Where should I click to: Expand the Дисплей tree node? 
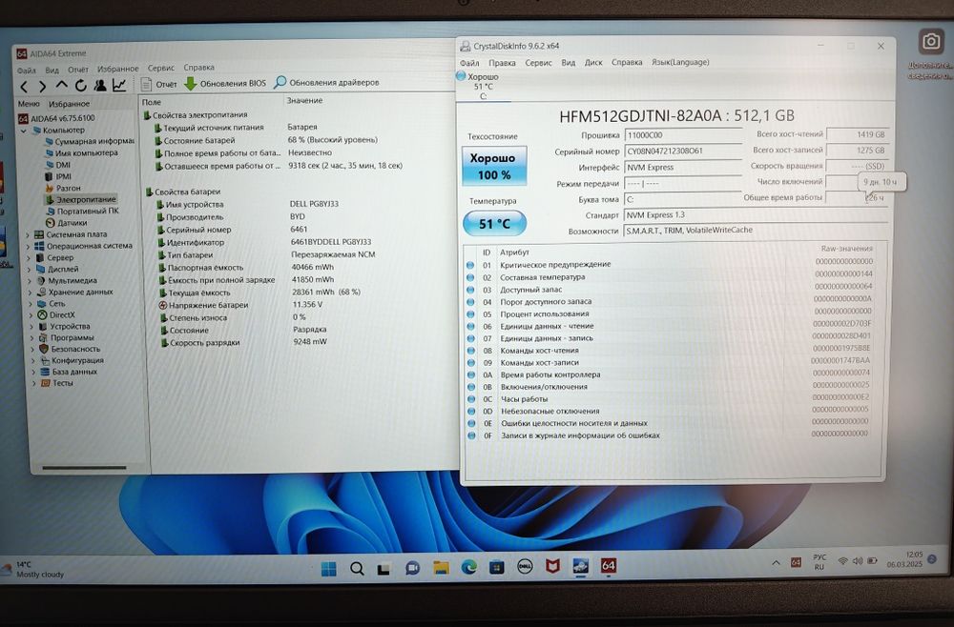click(x=29, y=269)
